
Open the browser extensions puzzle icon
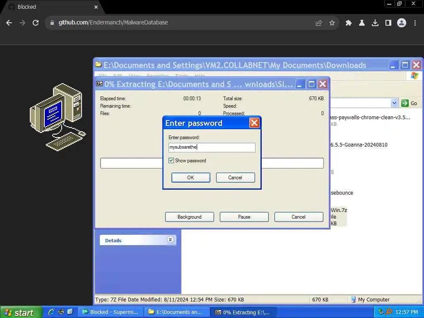pyautogui.click(x=349, y=23)
